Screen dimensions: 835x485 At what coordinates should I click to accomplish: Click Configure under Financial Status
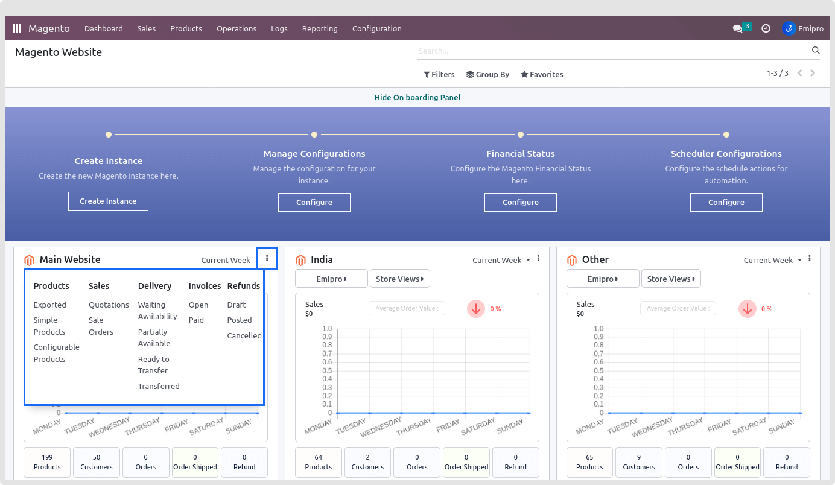point(520,202)
